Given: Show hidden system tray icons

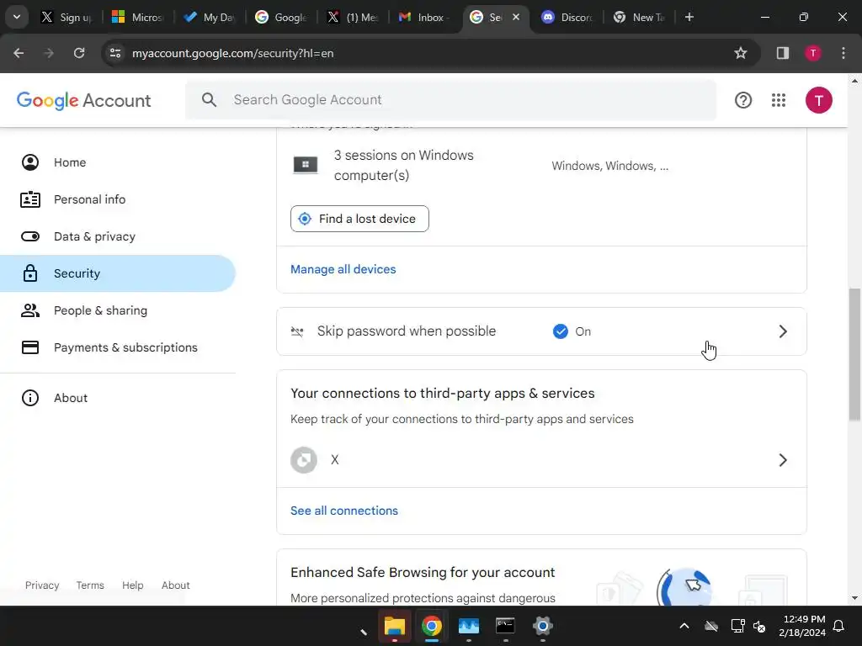Looking at the screenshot, I should coord(684,626).
